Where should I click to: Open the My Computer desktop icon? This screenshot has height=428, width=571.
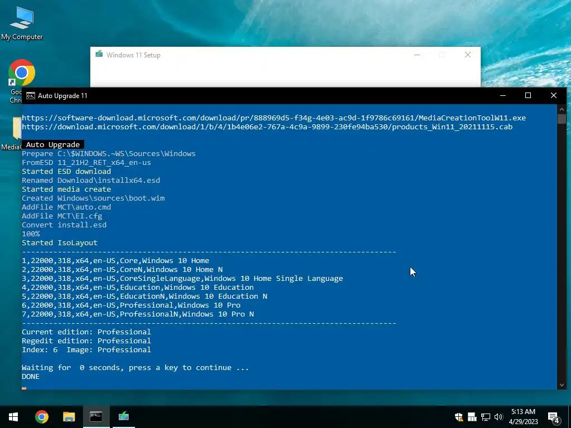pyautogui.click(x=22, y=23)
